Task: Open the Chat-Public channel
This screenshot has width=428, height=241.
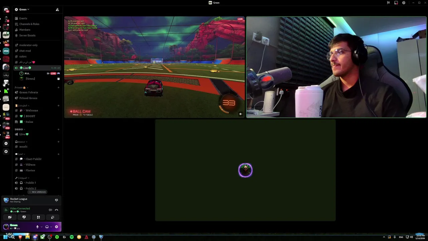Action: pos(37,159)
